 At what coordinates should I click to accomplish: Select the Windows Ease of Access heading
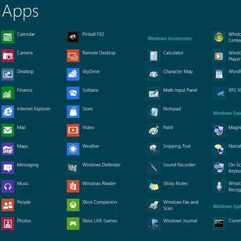227,113
